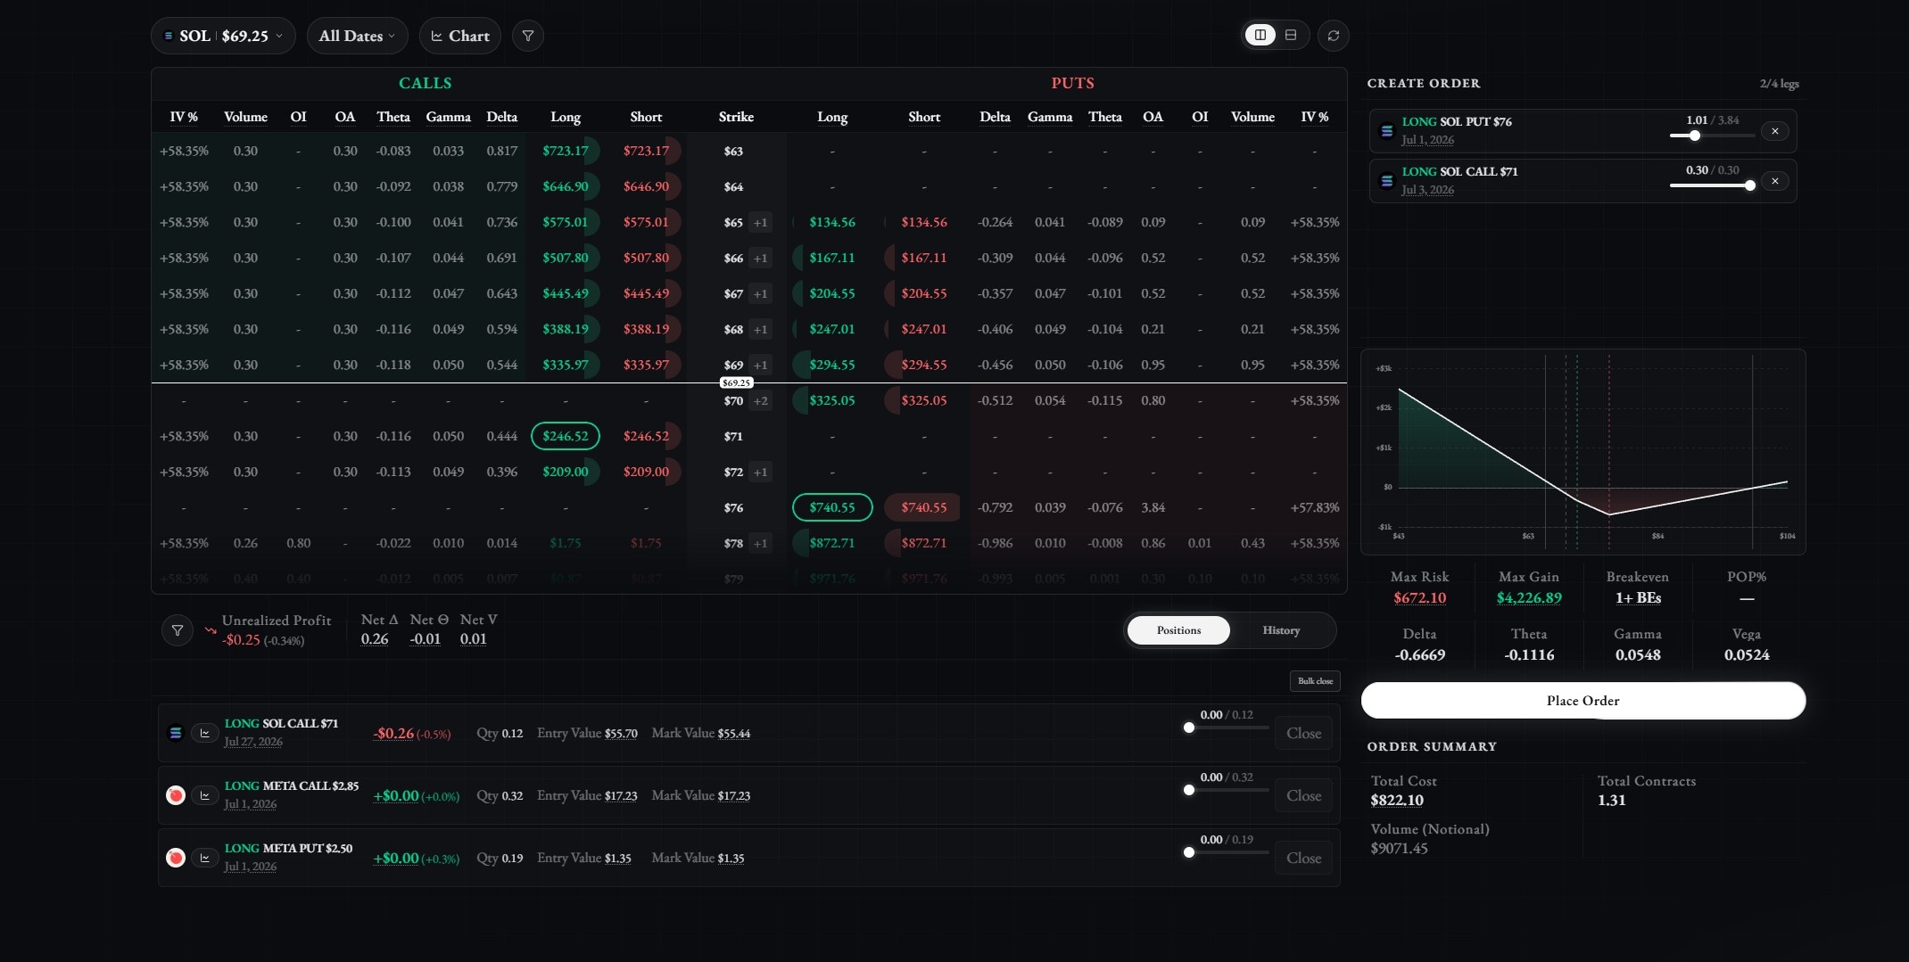Deselect the $740.55 long put at $76
The image size is (1909, 962).
pos(832,507)
